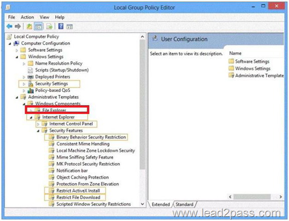Click the Export List toolbar icon
The height and width of the screenshot is (221, 289).
(x=49, y=26)
